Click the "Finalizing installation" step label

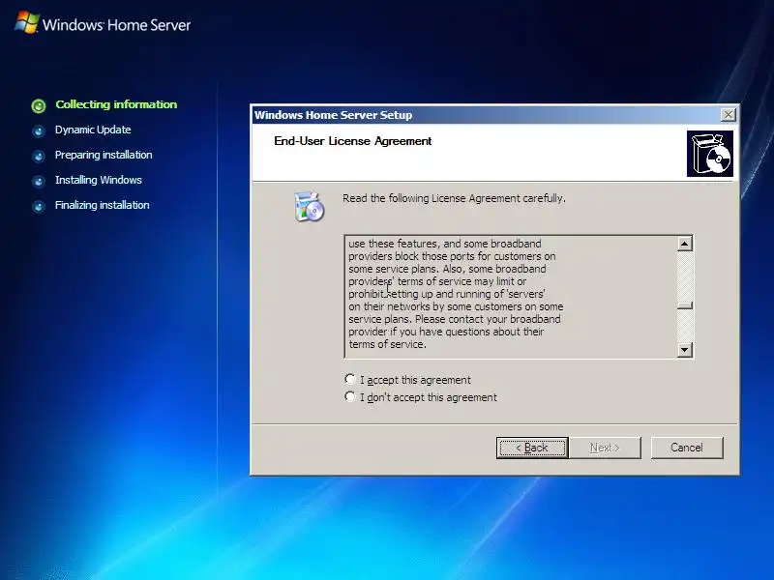[x=103, y=205]
